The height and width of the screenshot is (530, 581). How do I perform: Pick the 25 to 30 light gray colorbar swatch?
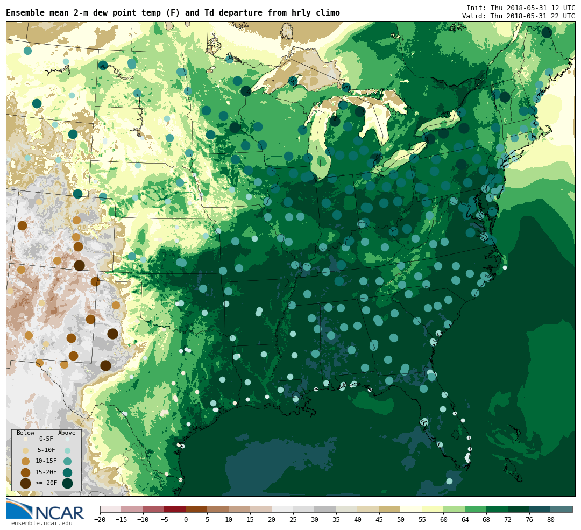304,509
